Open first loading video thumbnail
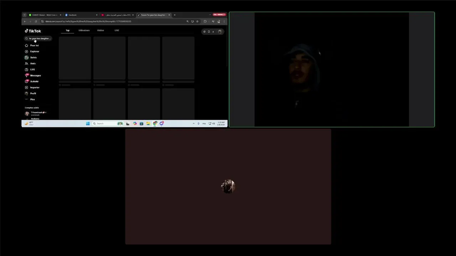 (x=75, y=58)
